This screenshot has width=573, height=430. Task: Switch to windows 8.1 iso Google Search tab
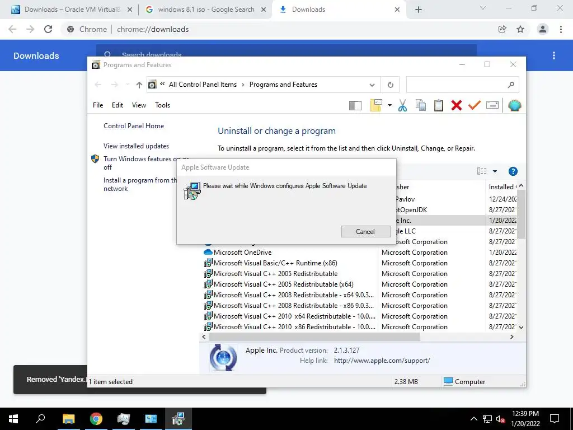coord(206,10)
